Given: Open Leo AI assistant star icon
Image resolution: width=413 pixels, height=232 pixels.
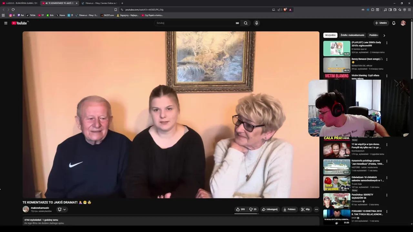Looking at the screenshot, I should 399,10.
